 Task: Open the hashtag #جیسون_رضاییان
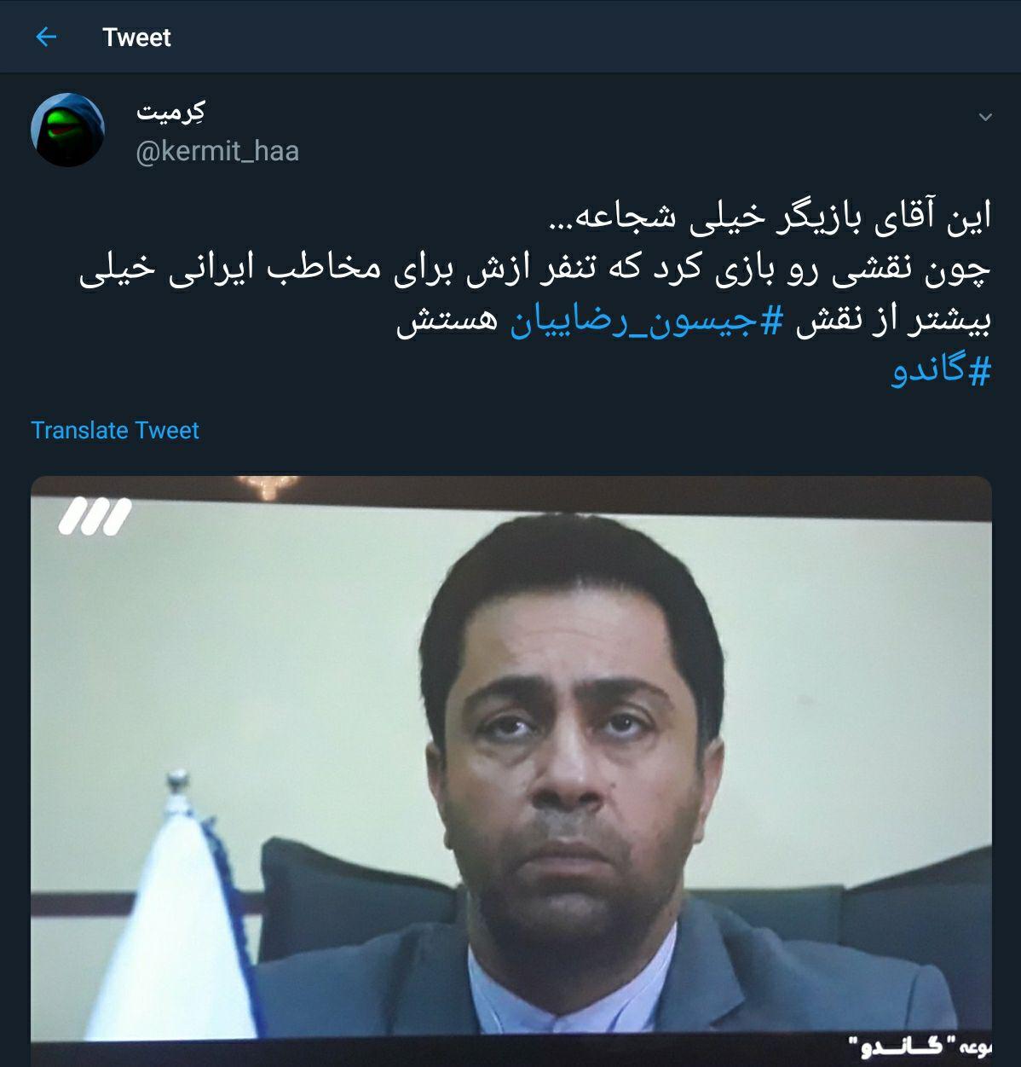646,322
